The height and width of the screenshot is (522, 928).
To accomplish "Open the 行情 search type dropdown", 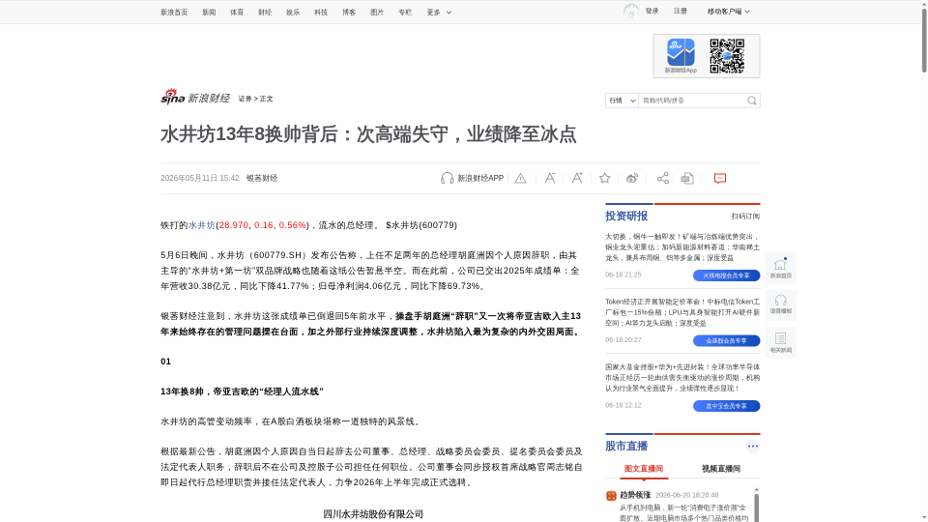I will [622, 101].
